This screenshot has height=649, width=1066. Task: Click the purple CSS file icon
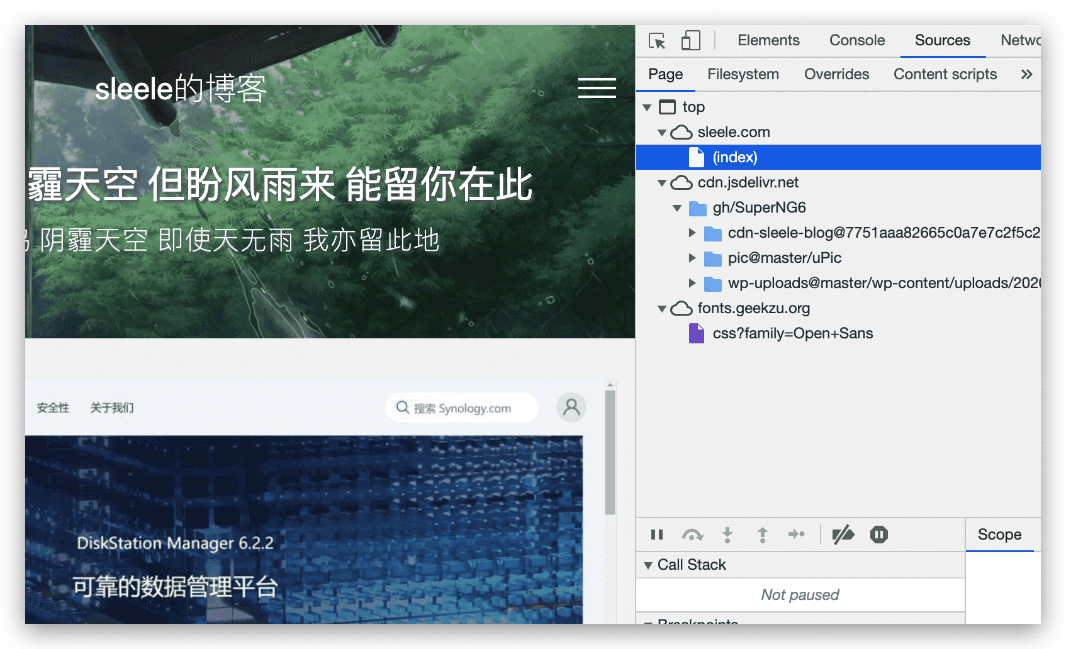click(x=697, y=333)
